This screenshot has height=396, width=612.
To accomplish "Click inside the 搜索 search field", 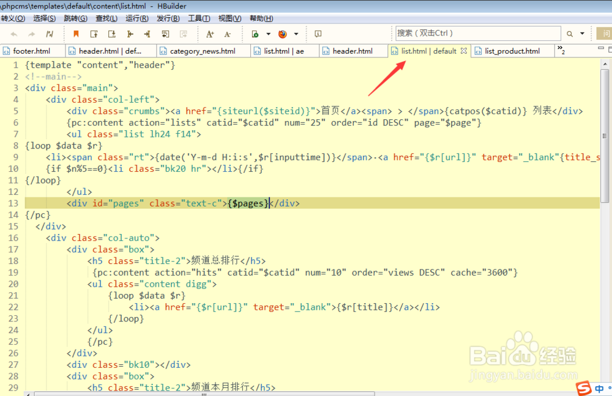I will pyautogui.click(x=477, y=32).
